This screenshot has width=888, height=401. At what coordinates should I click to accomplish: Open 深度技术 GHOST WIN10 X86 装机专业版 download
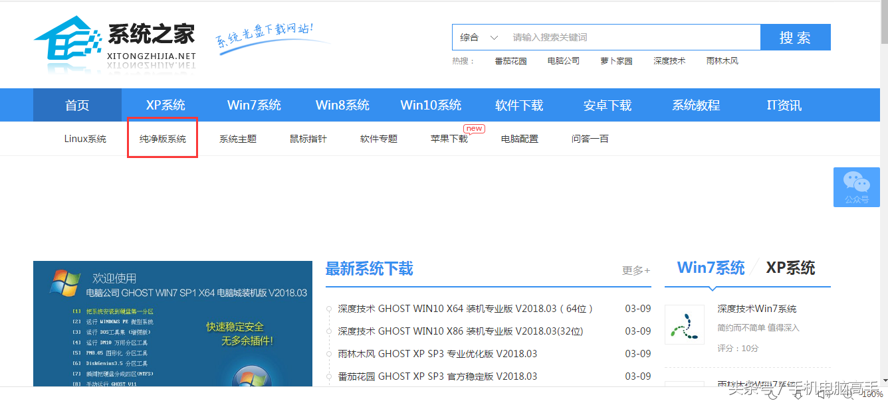pyautogui.click(x=461, y=331)
